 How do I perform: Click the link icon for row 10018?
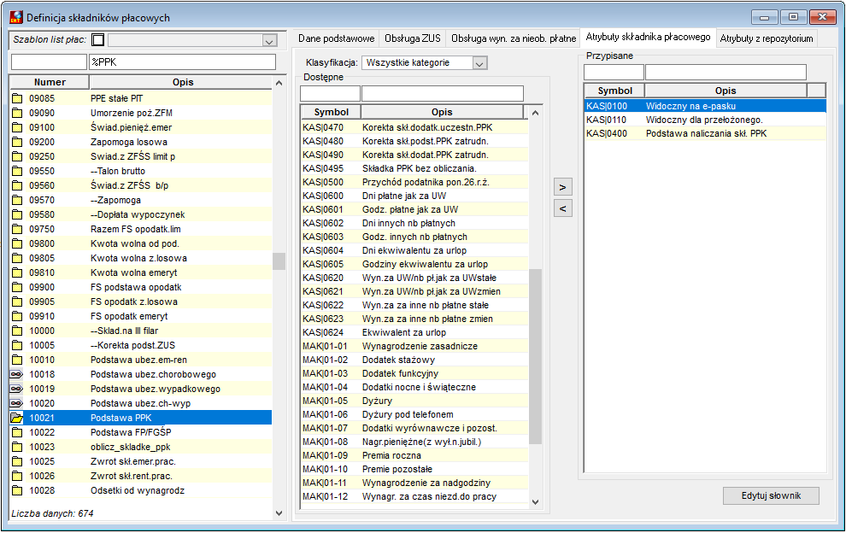[17, 374]
